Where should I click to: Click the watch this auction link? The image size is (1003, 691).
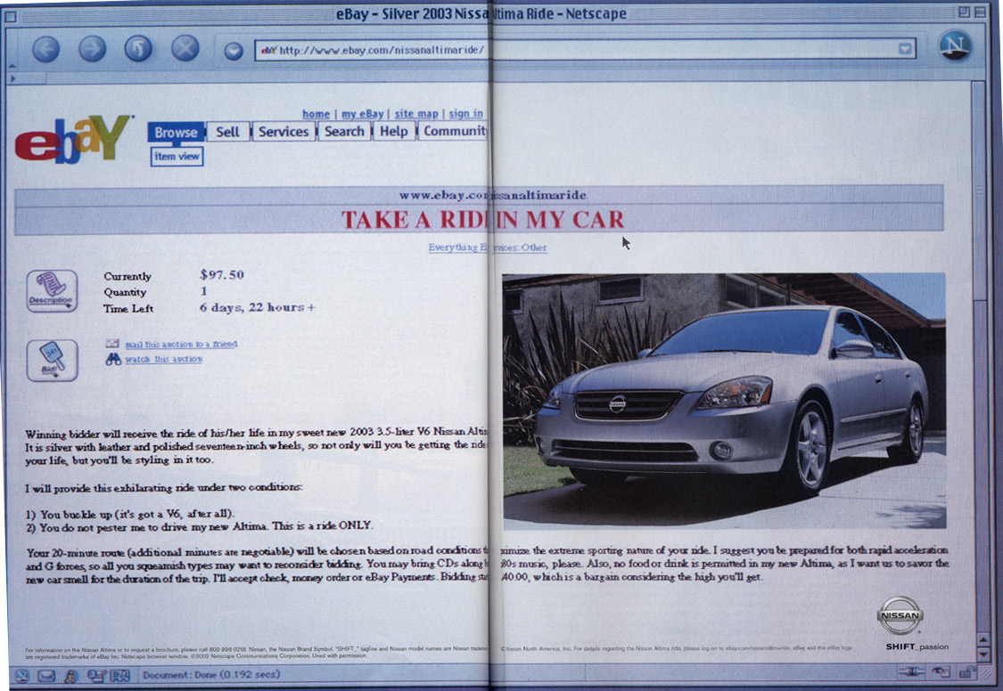[x=164, y=359]
